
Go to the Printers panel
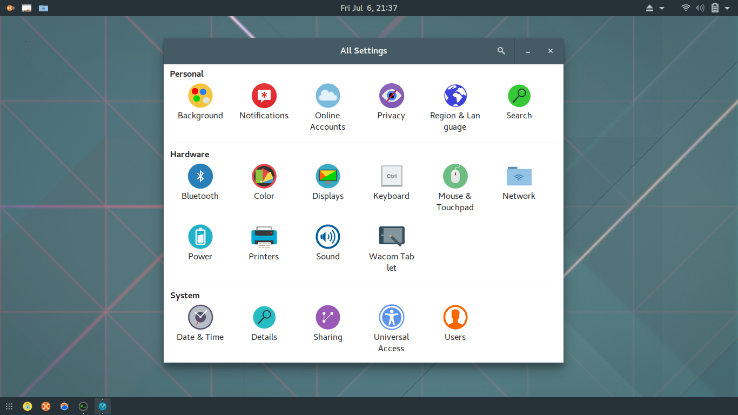[x=264, y=243]
